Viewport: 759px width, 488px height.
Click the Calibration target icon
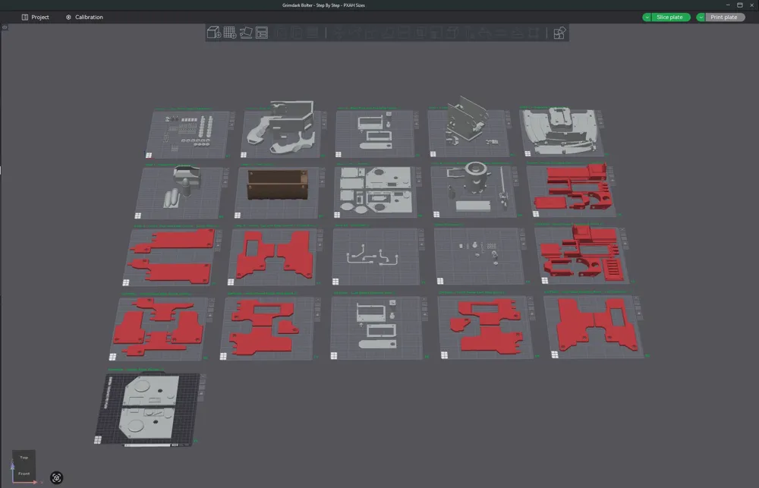click(68, 17)
